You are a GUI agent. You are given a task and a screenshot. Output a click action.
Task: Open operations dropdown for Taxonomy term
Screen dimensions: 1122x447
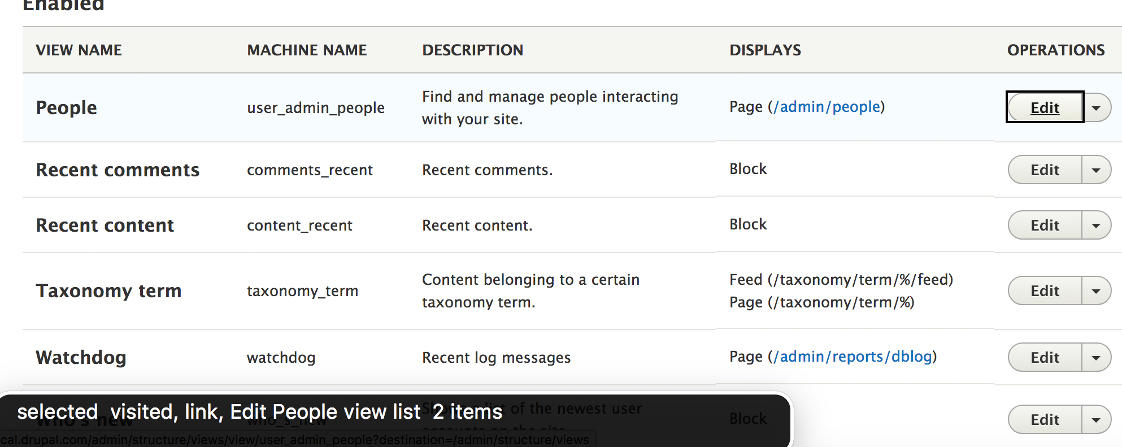[x=1096, y=290]
